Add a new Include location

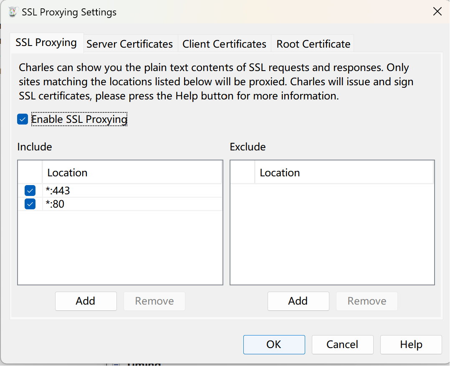86,301
